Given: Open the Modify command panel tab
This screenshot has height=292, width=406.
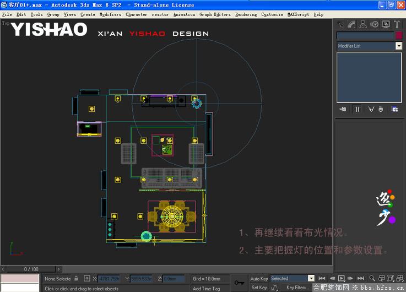Looking at the screenshot, I should [x=351, y=25].
